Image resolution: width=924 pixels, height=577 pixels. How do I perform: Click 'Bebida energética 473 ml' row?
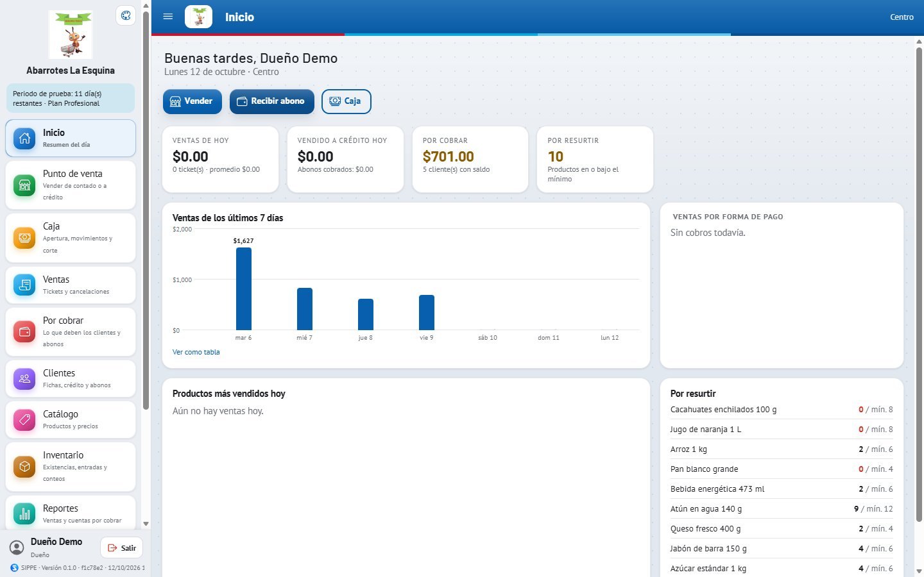click(x=782, y=489)
